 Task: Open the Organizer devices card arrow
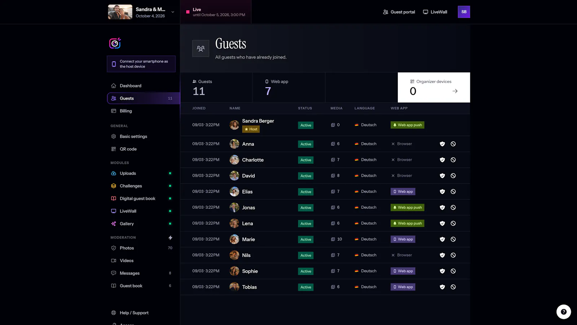[x=455, y=91]
